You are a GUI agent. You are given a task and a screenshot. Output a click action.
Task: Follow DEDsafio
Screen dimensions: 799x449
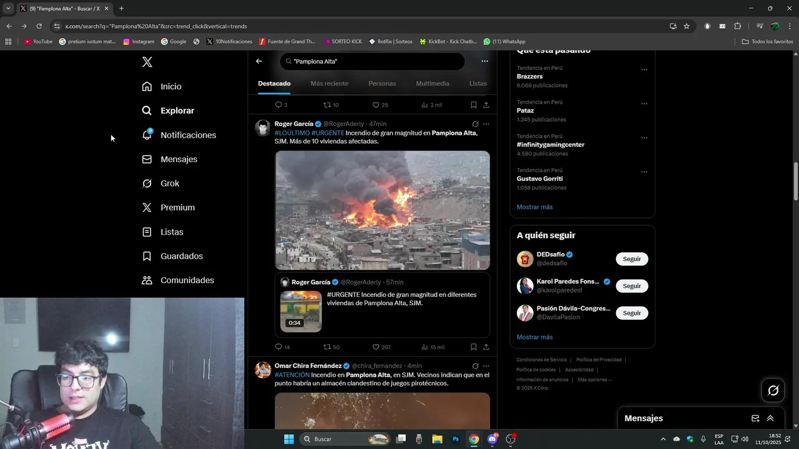click(632, 259)
